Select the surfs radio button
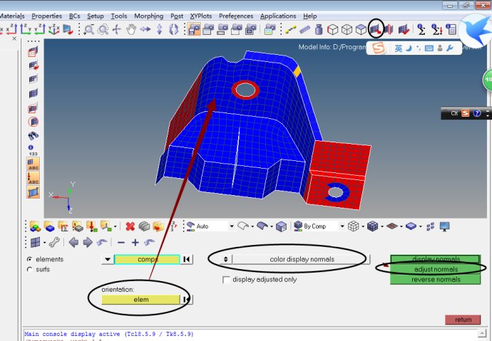The image size is (492, 341). pyautogui.click(x=29, y=269)
